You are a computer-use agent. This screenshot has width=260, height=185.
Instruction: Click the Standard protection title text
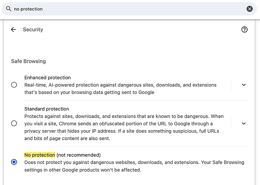pyautogui.click(x=47, y=109)
